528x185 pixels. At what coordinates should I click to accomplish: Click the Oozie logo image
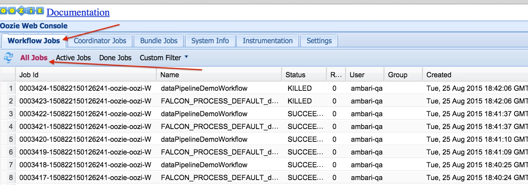[x=22, y=11]
